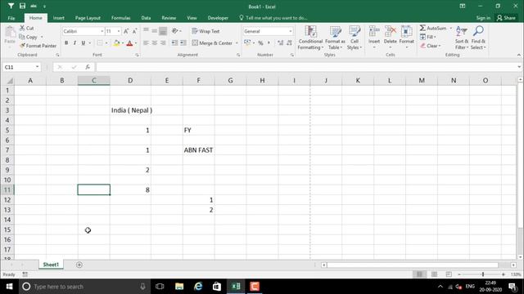This screenshot has height=294, width=524.
Task: Open Format as Table gallery
Action: (335, 38)
